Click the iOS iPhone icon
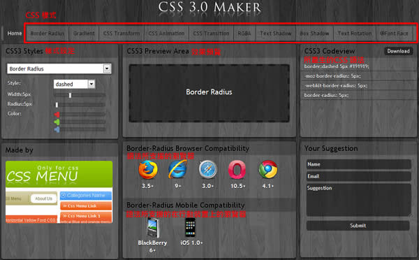The image size is (419, 260). (x=190, y=227)
